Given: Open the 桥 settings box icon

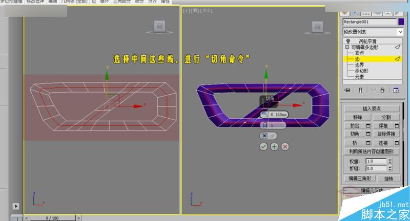Looking at the screenshot, I should 368,143.
